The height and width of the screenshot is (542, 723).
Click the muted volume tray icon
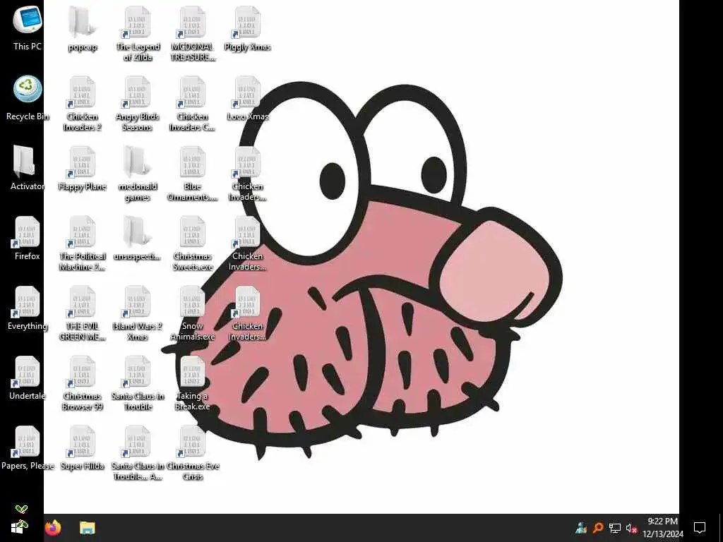632,528
